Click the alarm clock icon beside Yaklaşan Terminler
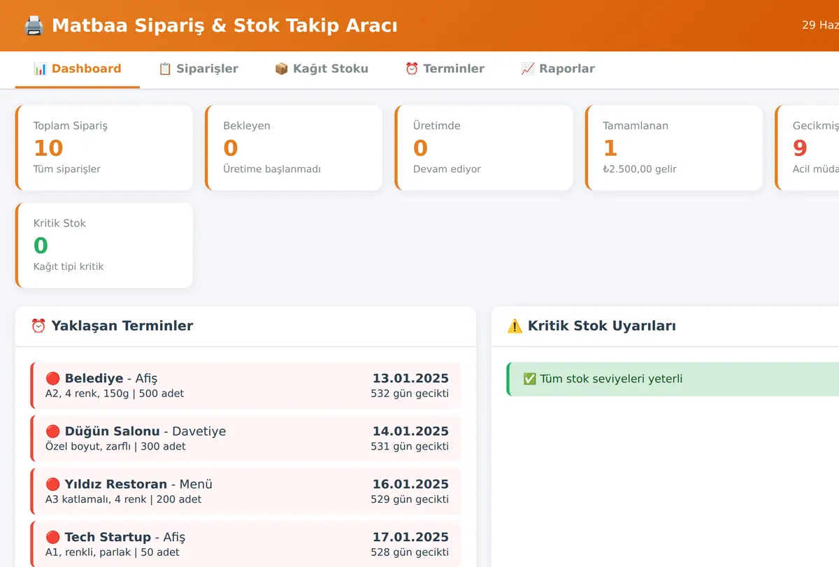 tap(38, 326)
